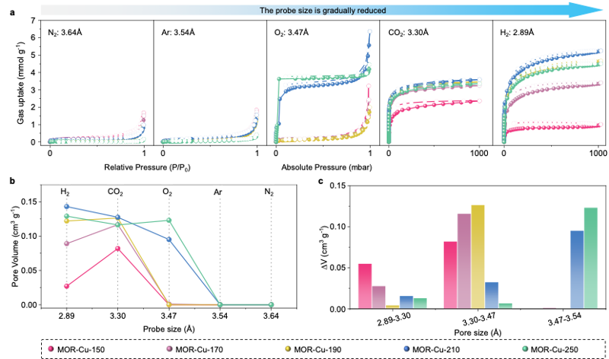The image size is (609, 359).
Task: Click the pink data point on CO2 axis
Action: [117, 248]
